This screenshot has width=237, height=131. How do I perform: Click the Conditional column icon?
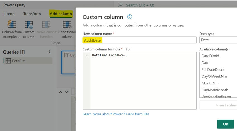(67, 25)
